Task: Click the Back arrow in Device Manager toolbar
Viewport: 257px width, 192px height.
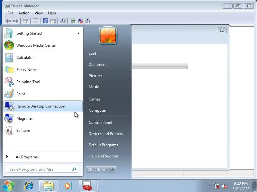Action: [8, 21]
